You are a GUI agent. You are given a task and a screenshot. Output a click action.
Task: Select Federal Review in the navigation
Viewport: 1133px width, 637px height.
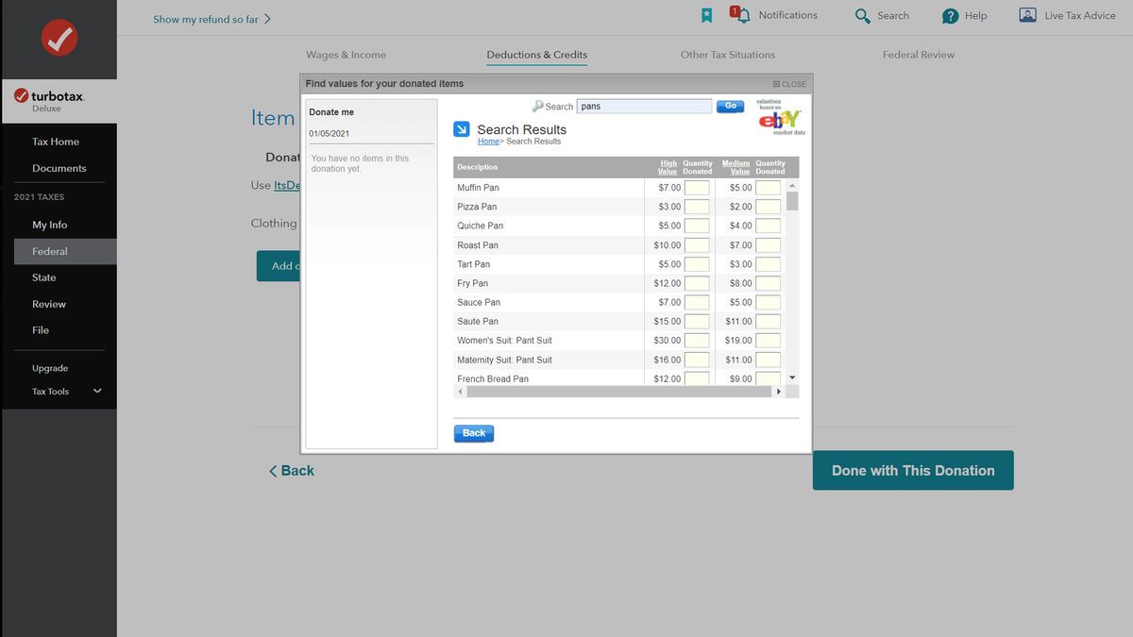tap(918, 55)
